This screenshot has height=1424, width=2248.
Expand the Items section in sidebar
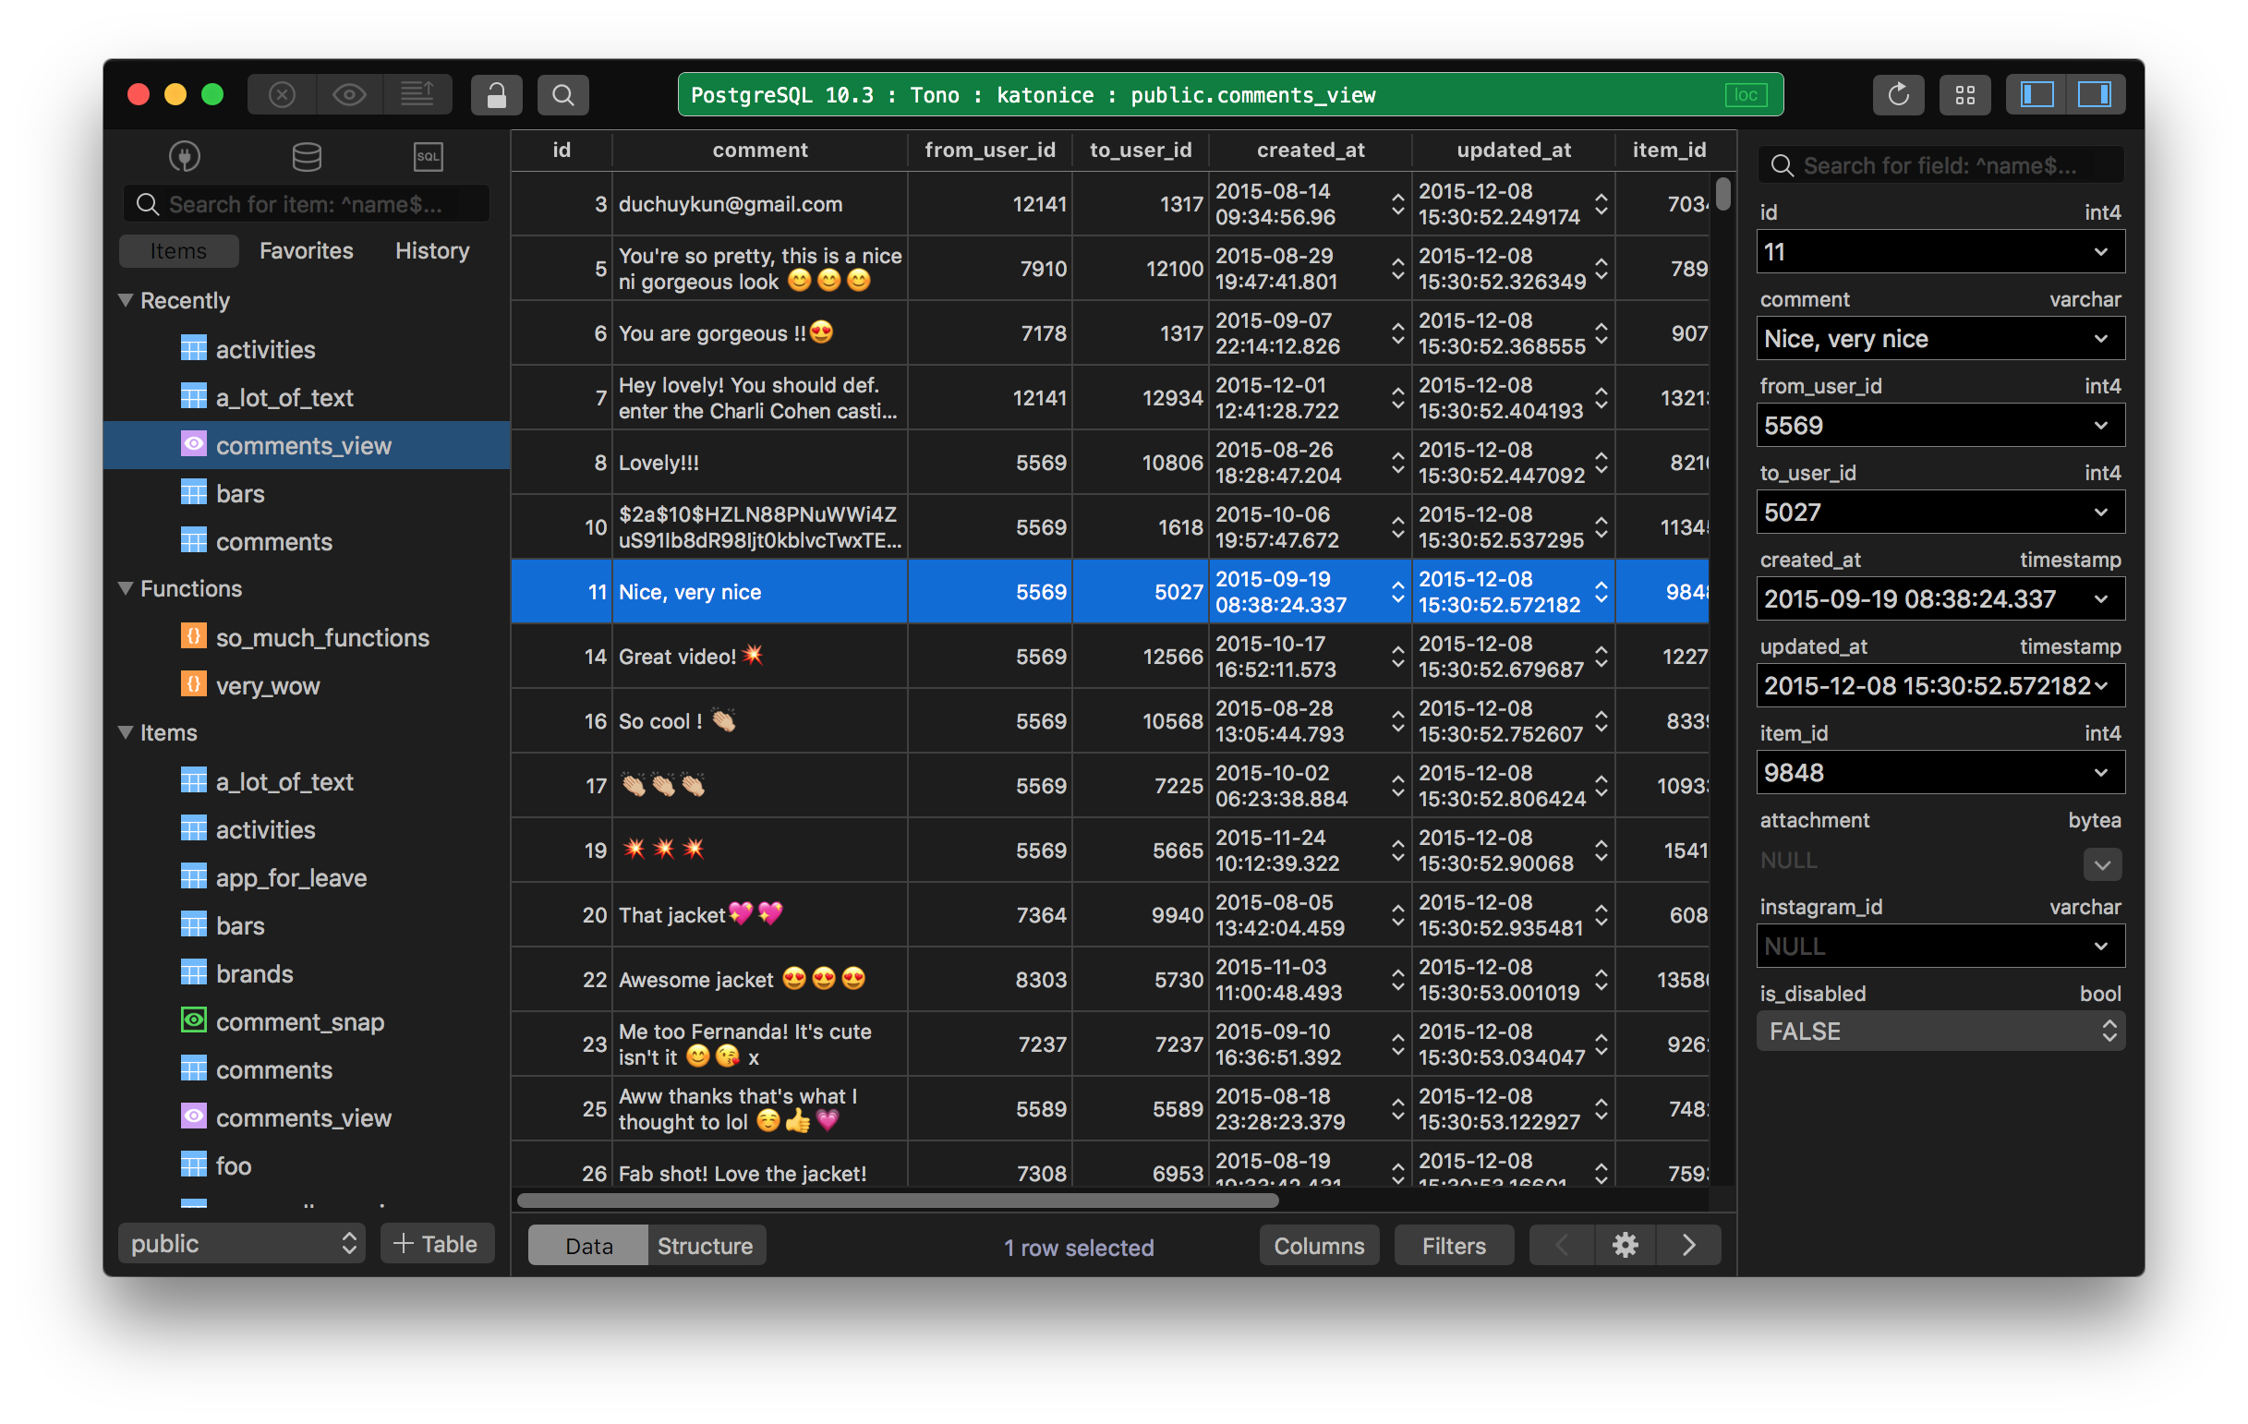pyautogui.click(x=131, y=730)
